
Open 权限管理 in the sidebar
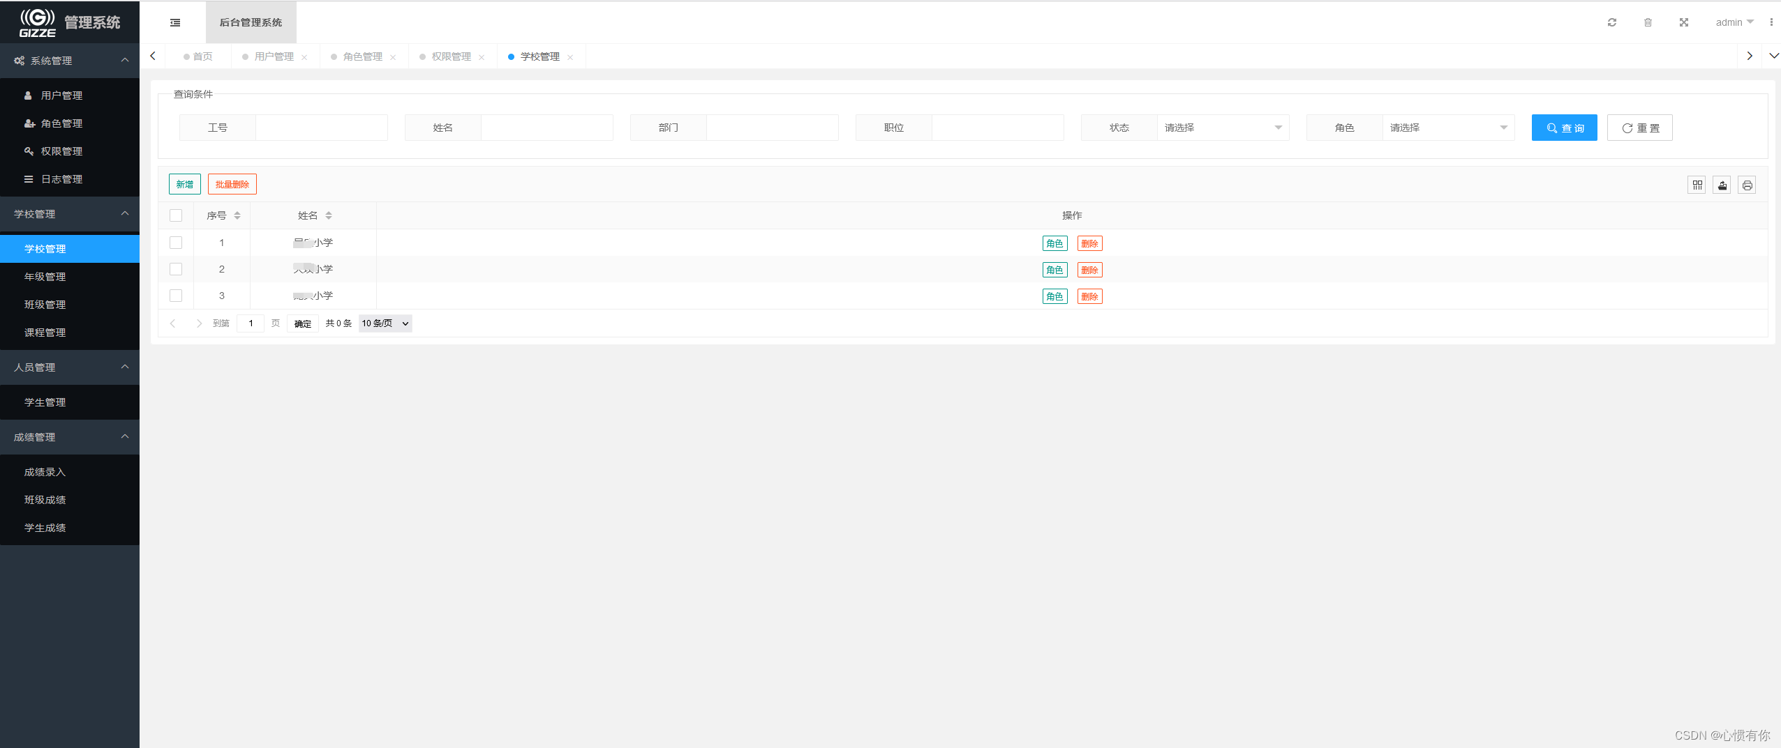[70, 151]
